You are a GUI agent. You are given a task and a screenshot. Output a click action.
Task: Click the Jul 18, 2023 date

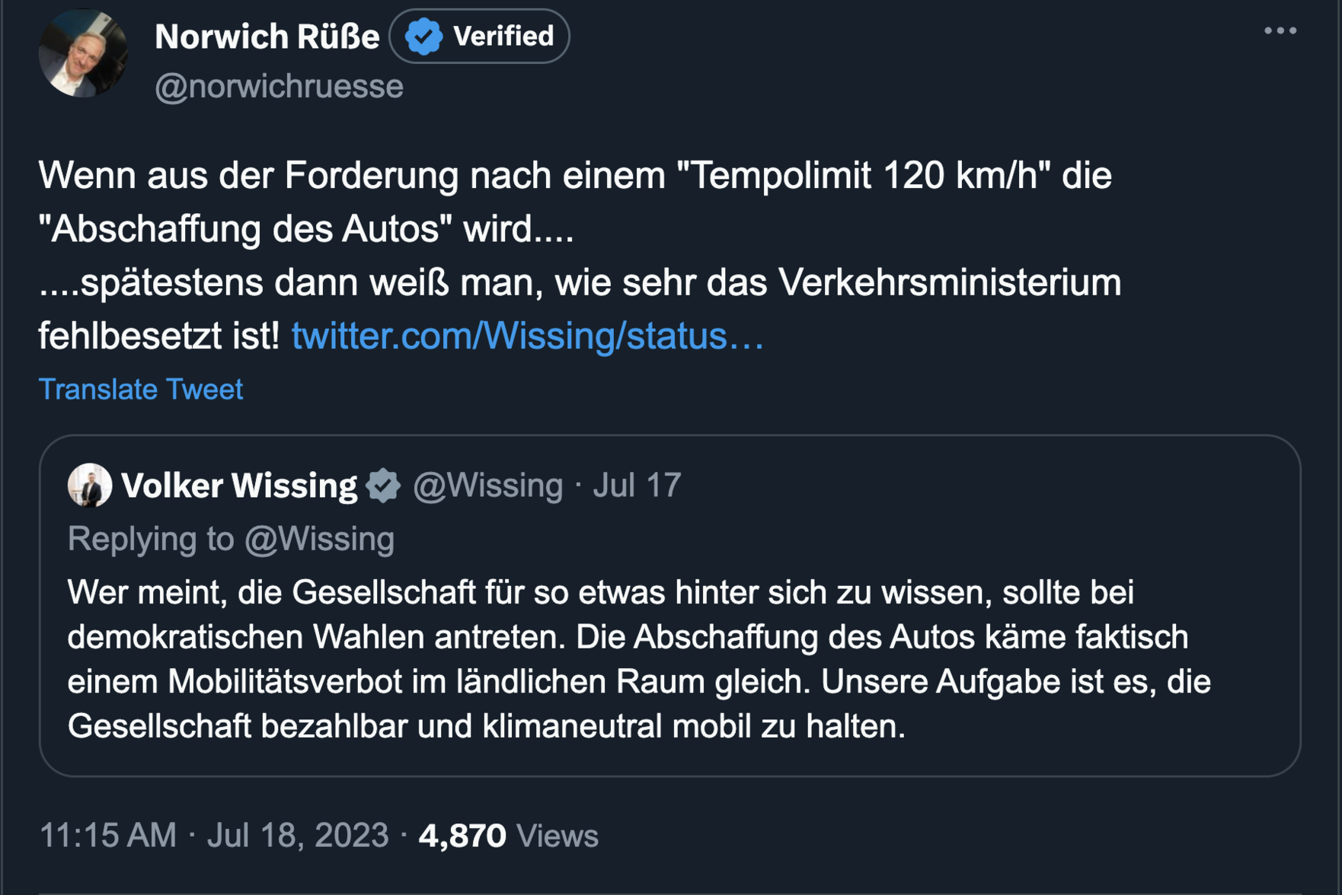pos(298,835)
